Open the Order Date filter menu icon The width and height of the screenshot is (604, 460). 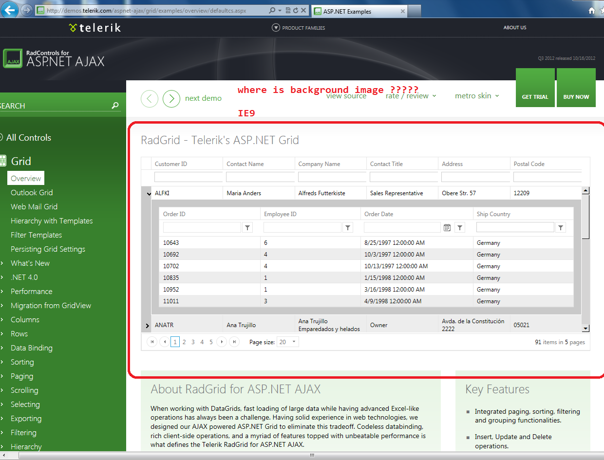459,227
